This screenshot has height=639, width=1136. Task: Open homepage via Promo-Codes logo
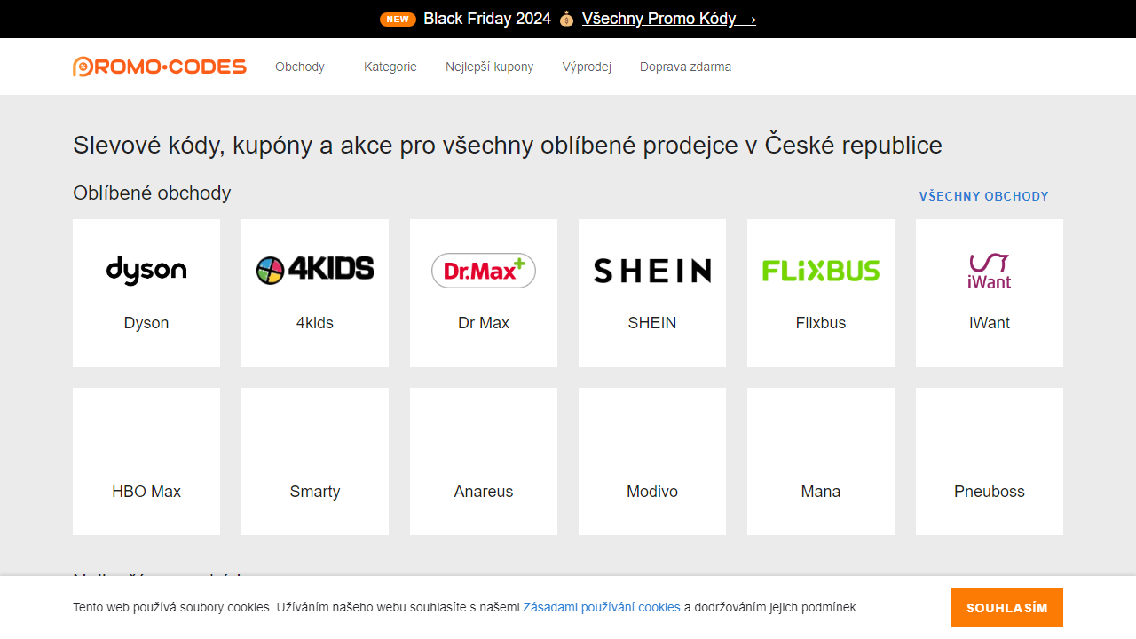(160, 66)
